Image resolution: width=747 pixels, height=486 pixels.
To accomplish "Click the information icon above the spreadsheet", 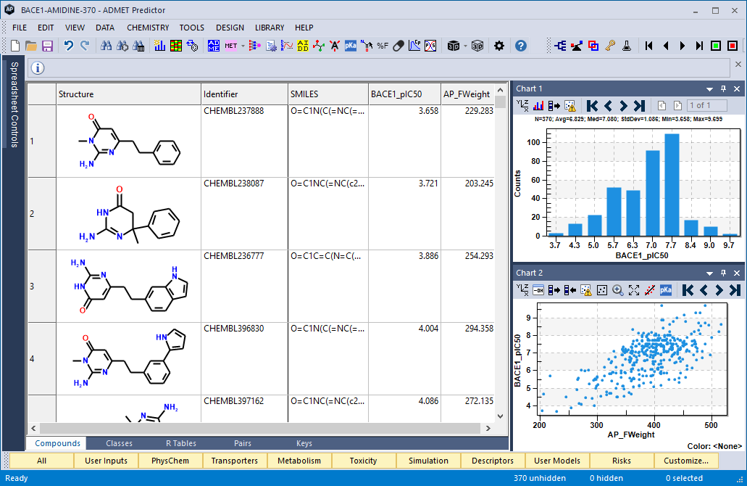I will tap(38, 68).
